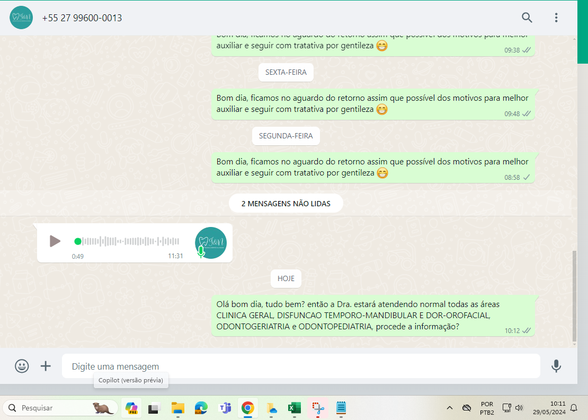Viewport: 588px width, 420px height.
Task: Open search in the WhatsApp conversation
Action: (527, 17)
